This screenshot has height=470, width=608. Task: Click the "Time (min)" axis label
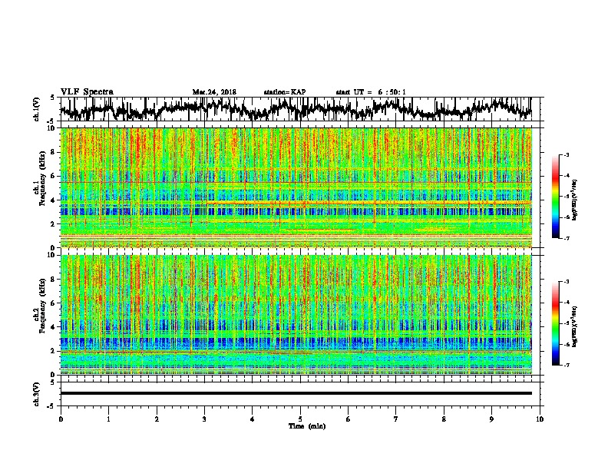point(307,426)
